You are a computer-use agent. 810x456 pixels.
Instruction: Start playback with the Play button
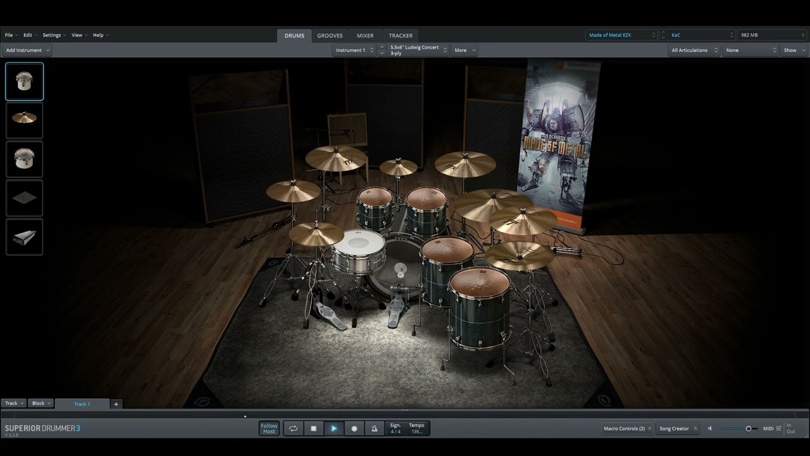[x=334, y=429]
